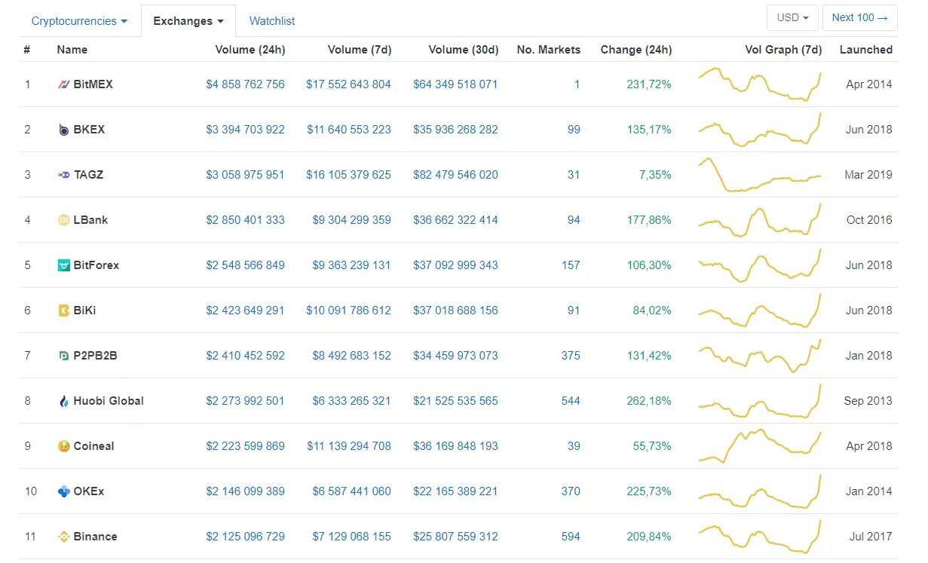The width and height of the screenshot is (928, 563).
Task: View the Coineal 7d volume graph
Action: pos(760,445)
